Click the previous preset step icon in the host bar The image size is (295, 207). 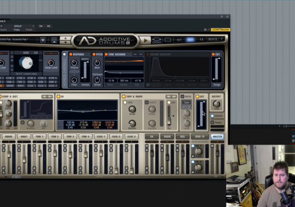coord(41,26)
